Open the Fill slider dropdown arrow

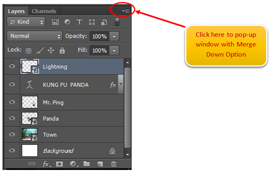[x=114, y=50]
